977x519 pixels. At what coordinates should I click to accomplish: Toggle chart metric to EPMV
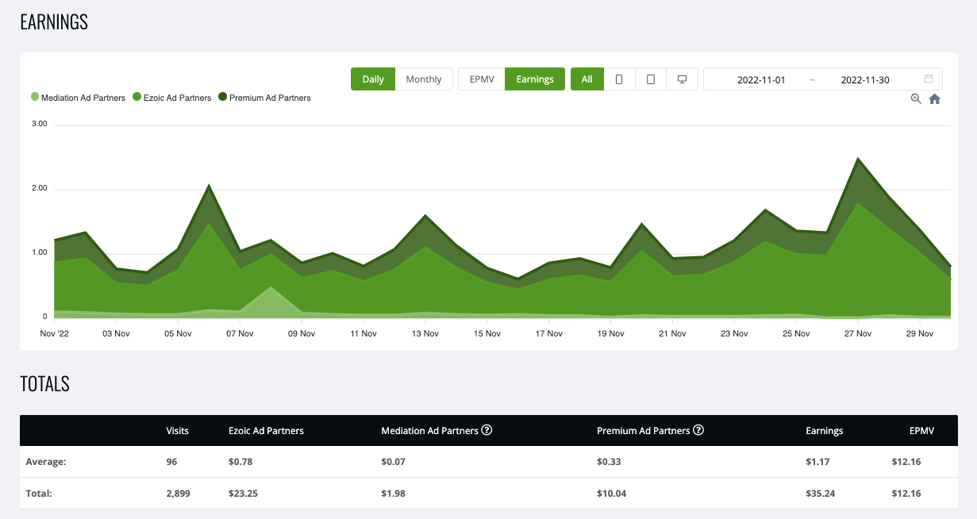pos(482,79)
